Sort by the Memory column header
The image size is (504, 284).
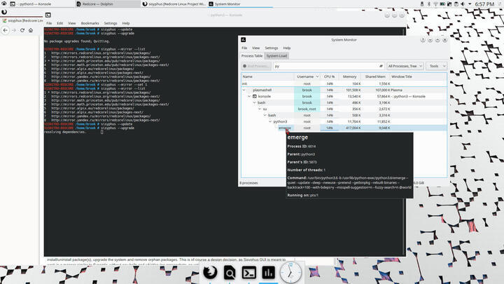[349, 76]
